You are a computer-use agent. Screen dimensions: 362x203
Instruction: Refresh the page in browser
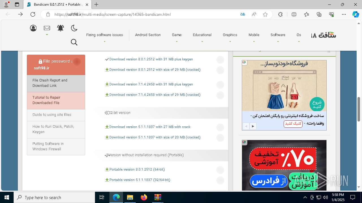(x=33, y=14)
